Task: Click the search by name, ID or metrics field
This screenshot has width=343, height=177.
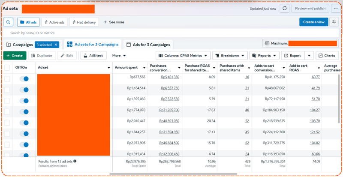Action: 171,33
